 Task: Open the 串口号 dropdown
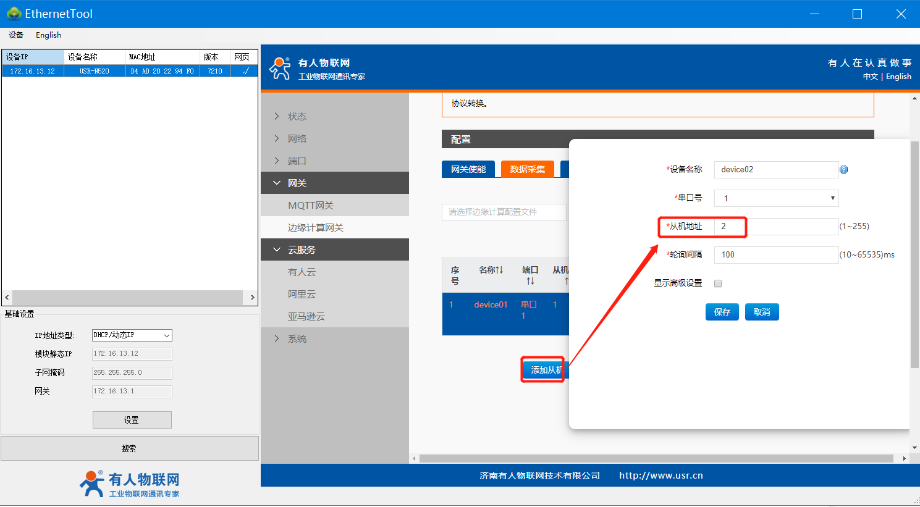pyautogui.click(x=776, y=198)
